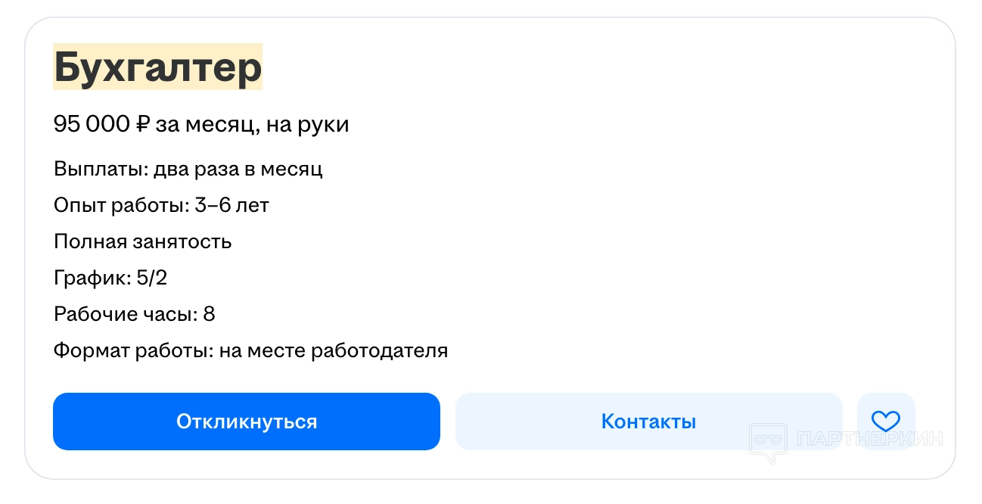Screen dimensions: 982x504
Task: Click the blue Откликнуться button
Action: tap(246, 422)
